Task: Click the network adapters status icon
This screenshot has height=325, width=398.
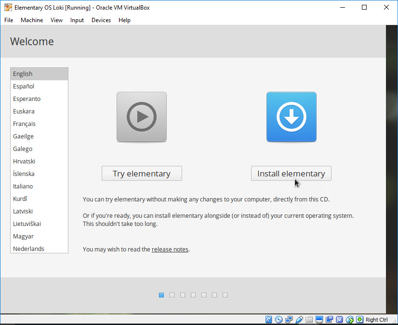Action: click(289, 319)
